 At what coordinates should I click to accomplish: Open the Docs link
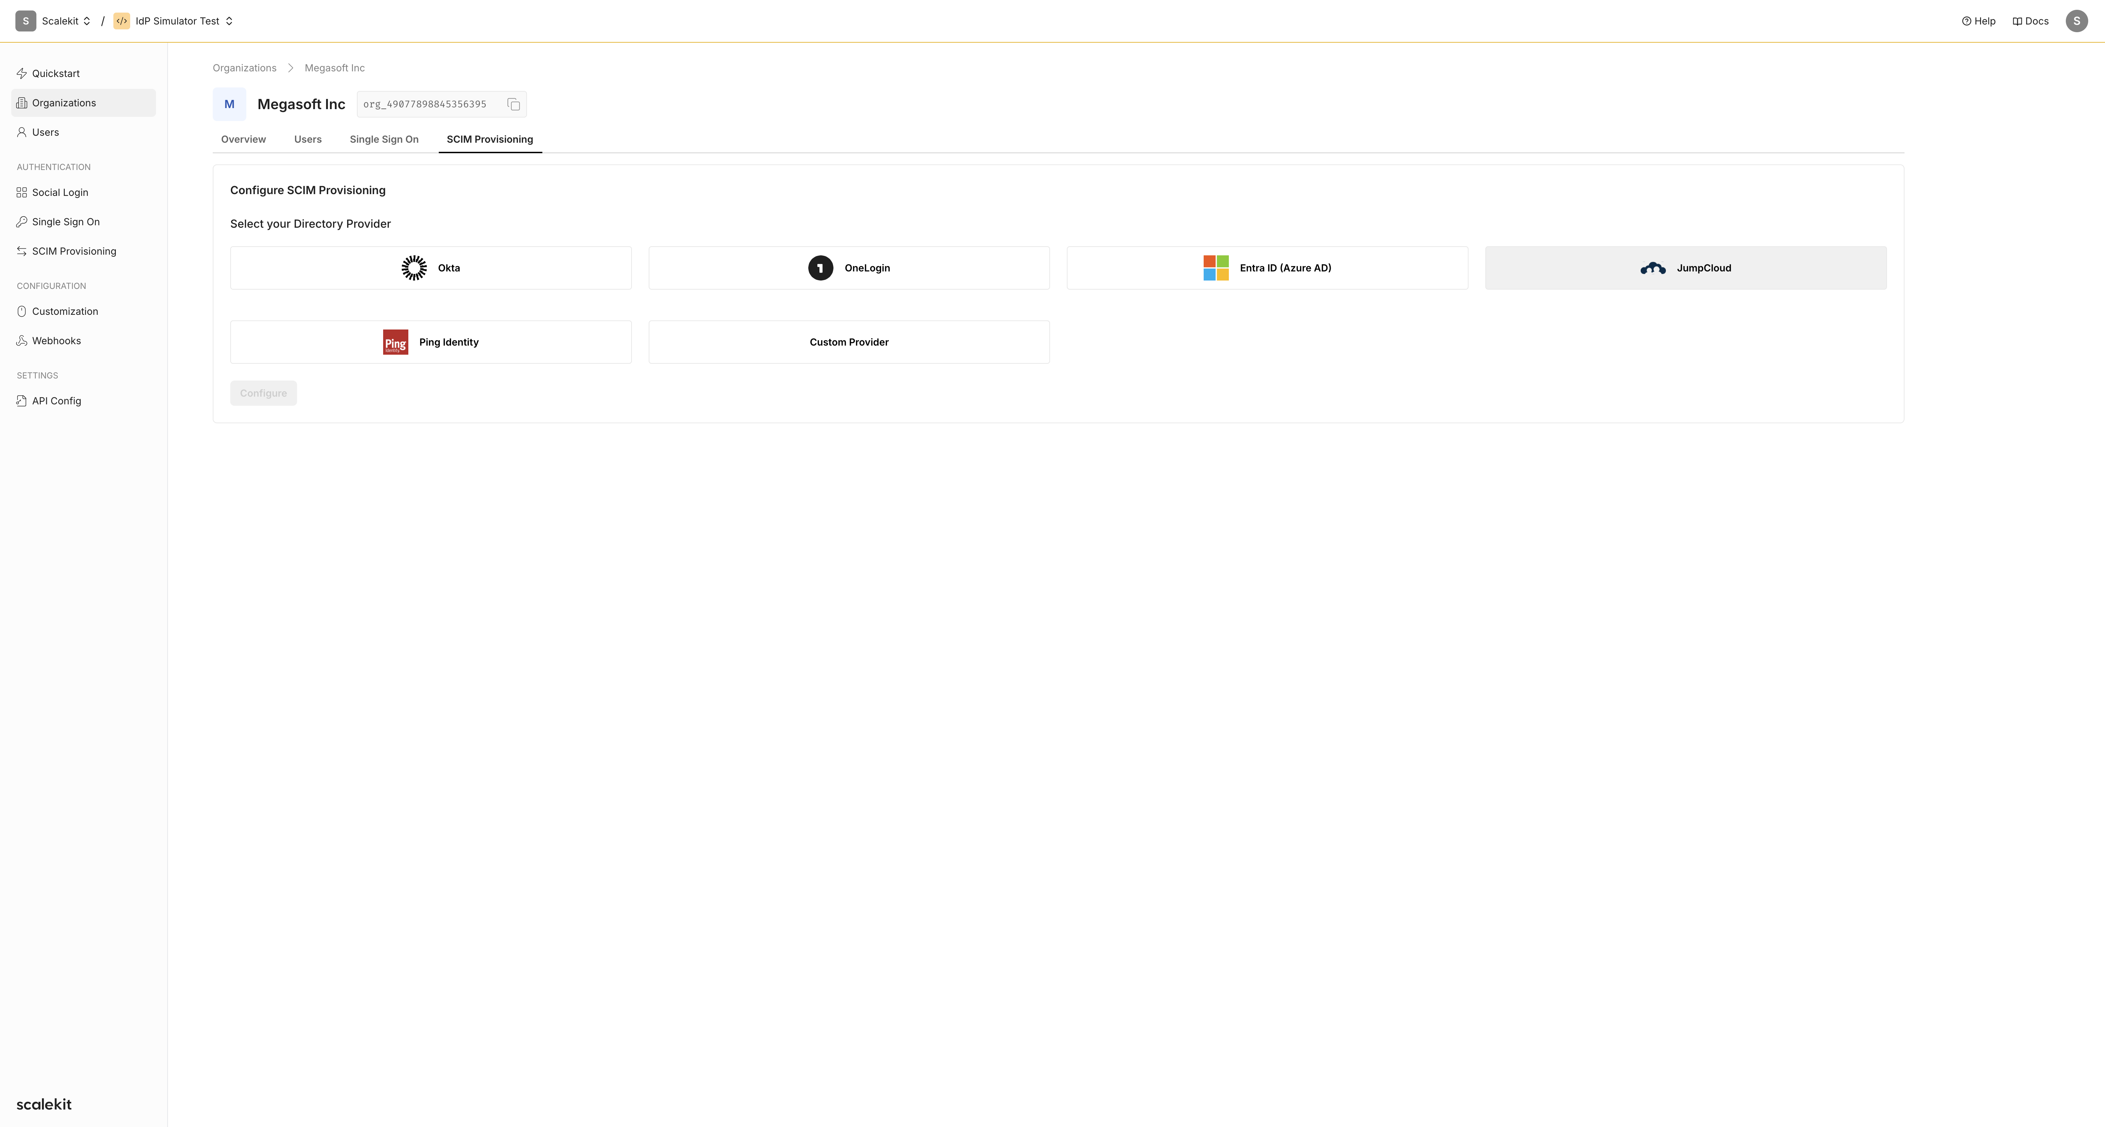point(2030,21)
